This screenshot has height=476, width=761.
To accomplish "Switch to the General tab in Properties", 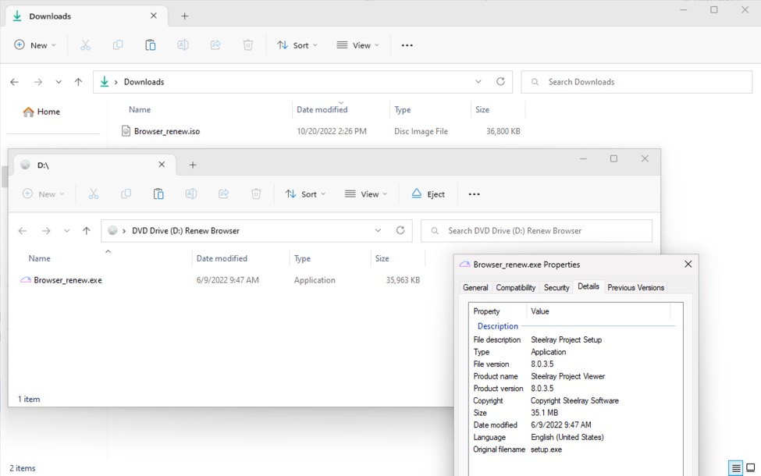I will tap(475, 288).
